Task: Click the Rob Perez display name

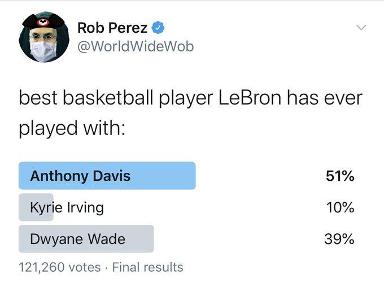Action: 114,27
